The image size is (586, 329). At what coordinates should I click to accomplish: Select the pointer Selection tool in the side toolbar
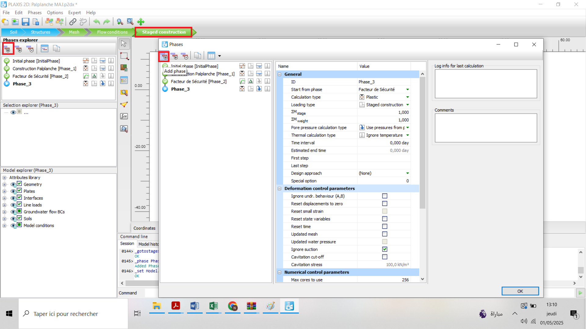[x=124, y=44]
